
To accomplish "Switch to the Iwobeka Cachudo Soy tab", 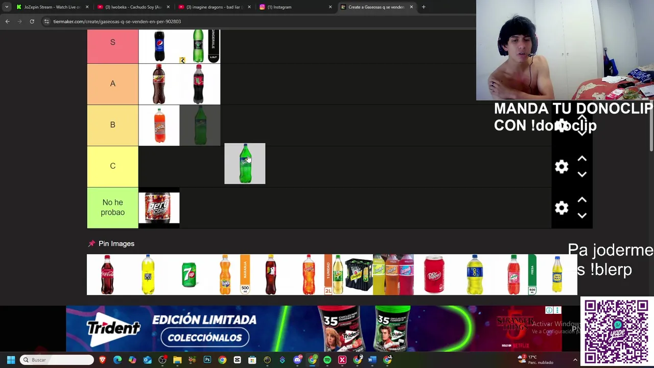I will click(133, 7).
